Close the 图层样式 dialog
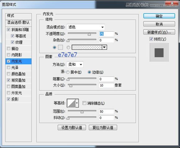This screenshot has height=148, width=180. pos(172,3)
